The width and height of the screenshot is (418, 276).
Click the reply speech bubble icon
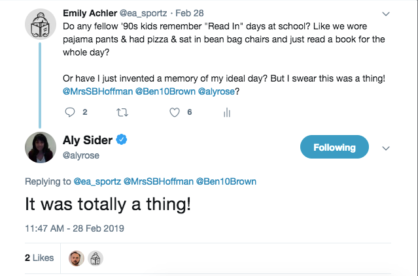click(x=70, y=112)
